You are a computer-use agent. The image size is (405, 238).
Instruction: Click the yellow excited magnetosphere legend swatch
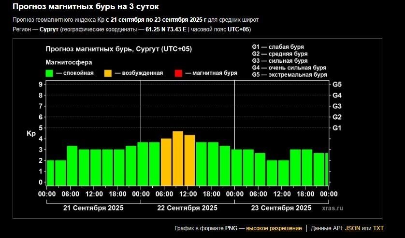pyautogui.click(x=108, y=73)
